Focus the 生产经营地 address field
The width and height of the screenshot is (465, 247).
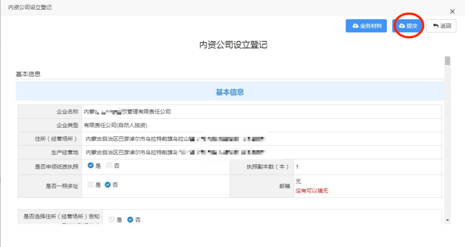(261, 152)
